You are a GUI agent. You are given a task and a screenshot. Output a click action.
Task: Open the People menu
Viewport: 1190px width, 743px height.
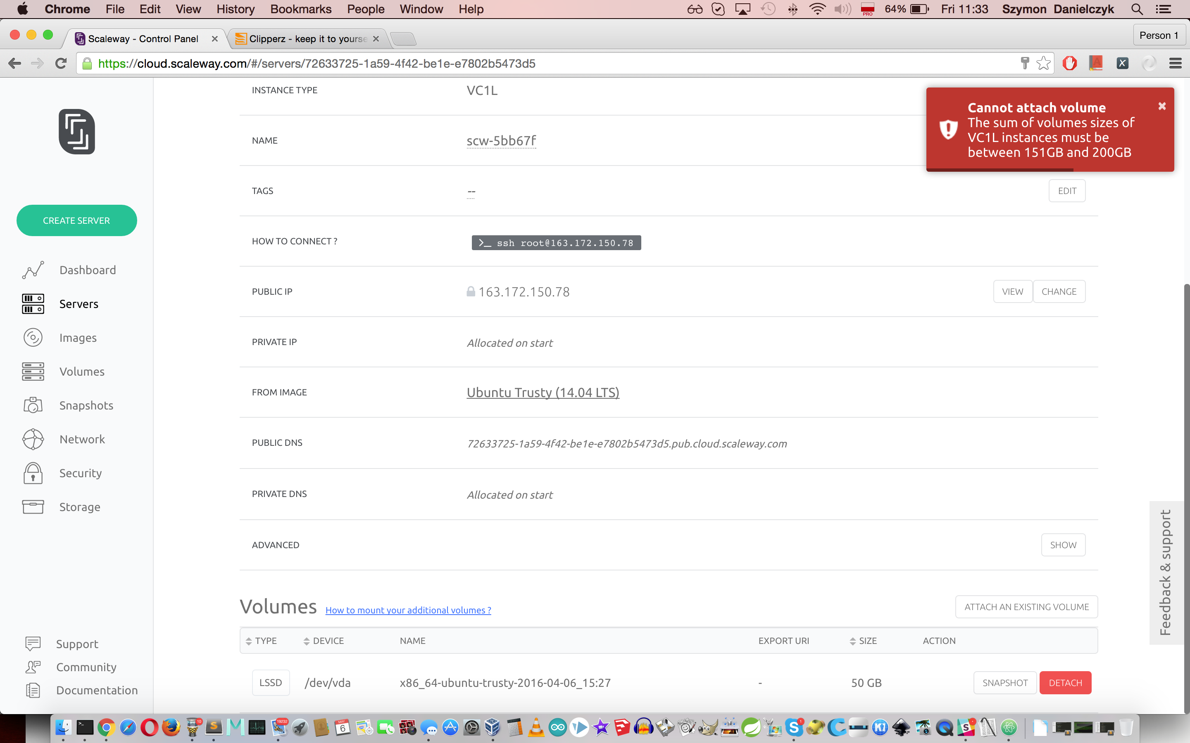tap(365, 9)
